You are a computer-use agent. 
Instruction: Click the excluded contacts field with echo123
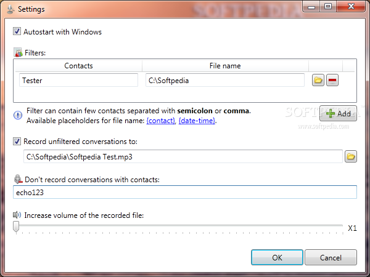pyautogui.click(x=185, y=192)
